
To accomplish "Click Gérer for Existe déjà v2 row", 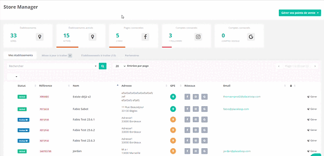I will pos(312,97).
